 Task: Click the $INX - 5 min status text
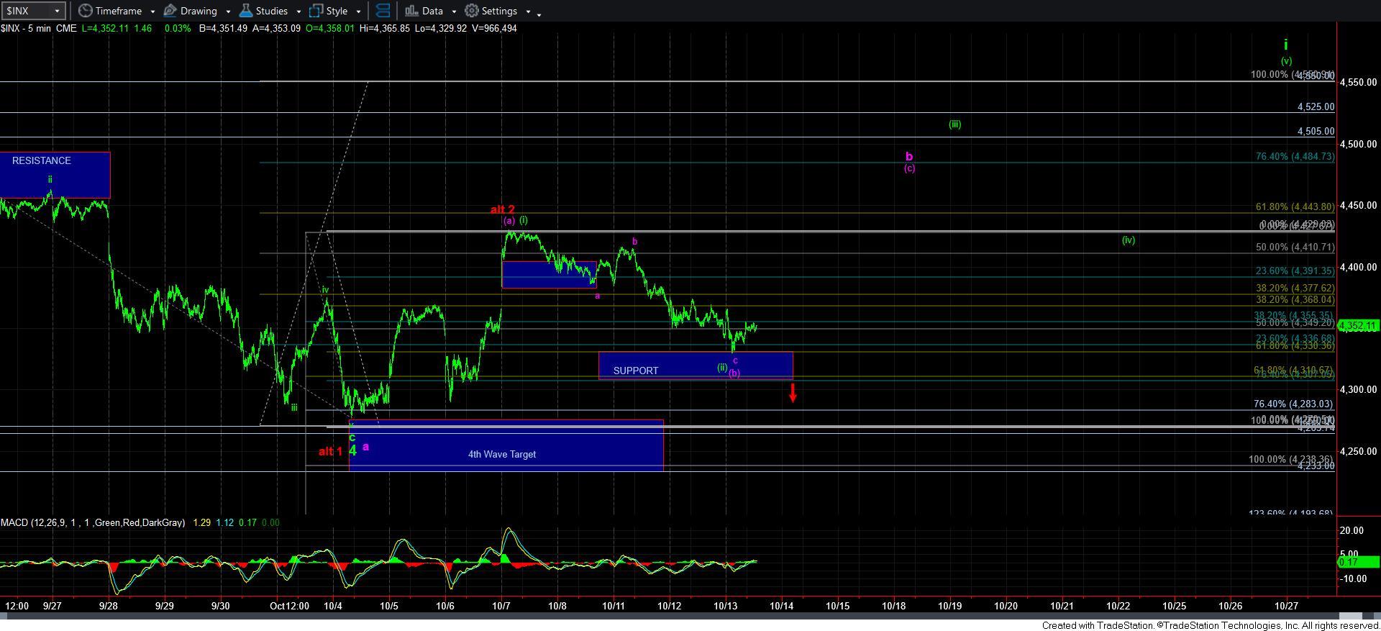[27, 28]
